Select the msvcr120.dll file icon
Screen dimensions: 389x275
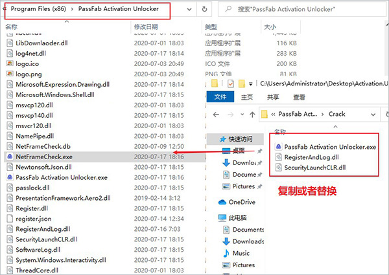pyautogui.click(x=10, y=126)
